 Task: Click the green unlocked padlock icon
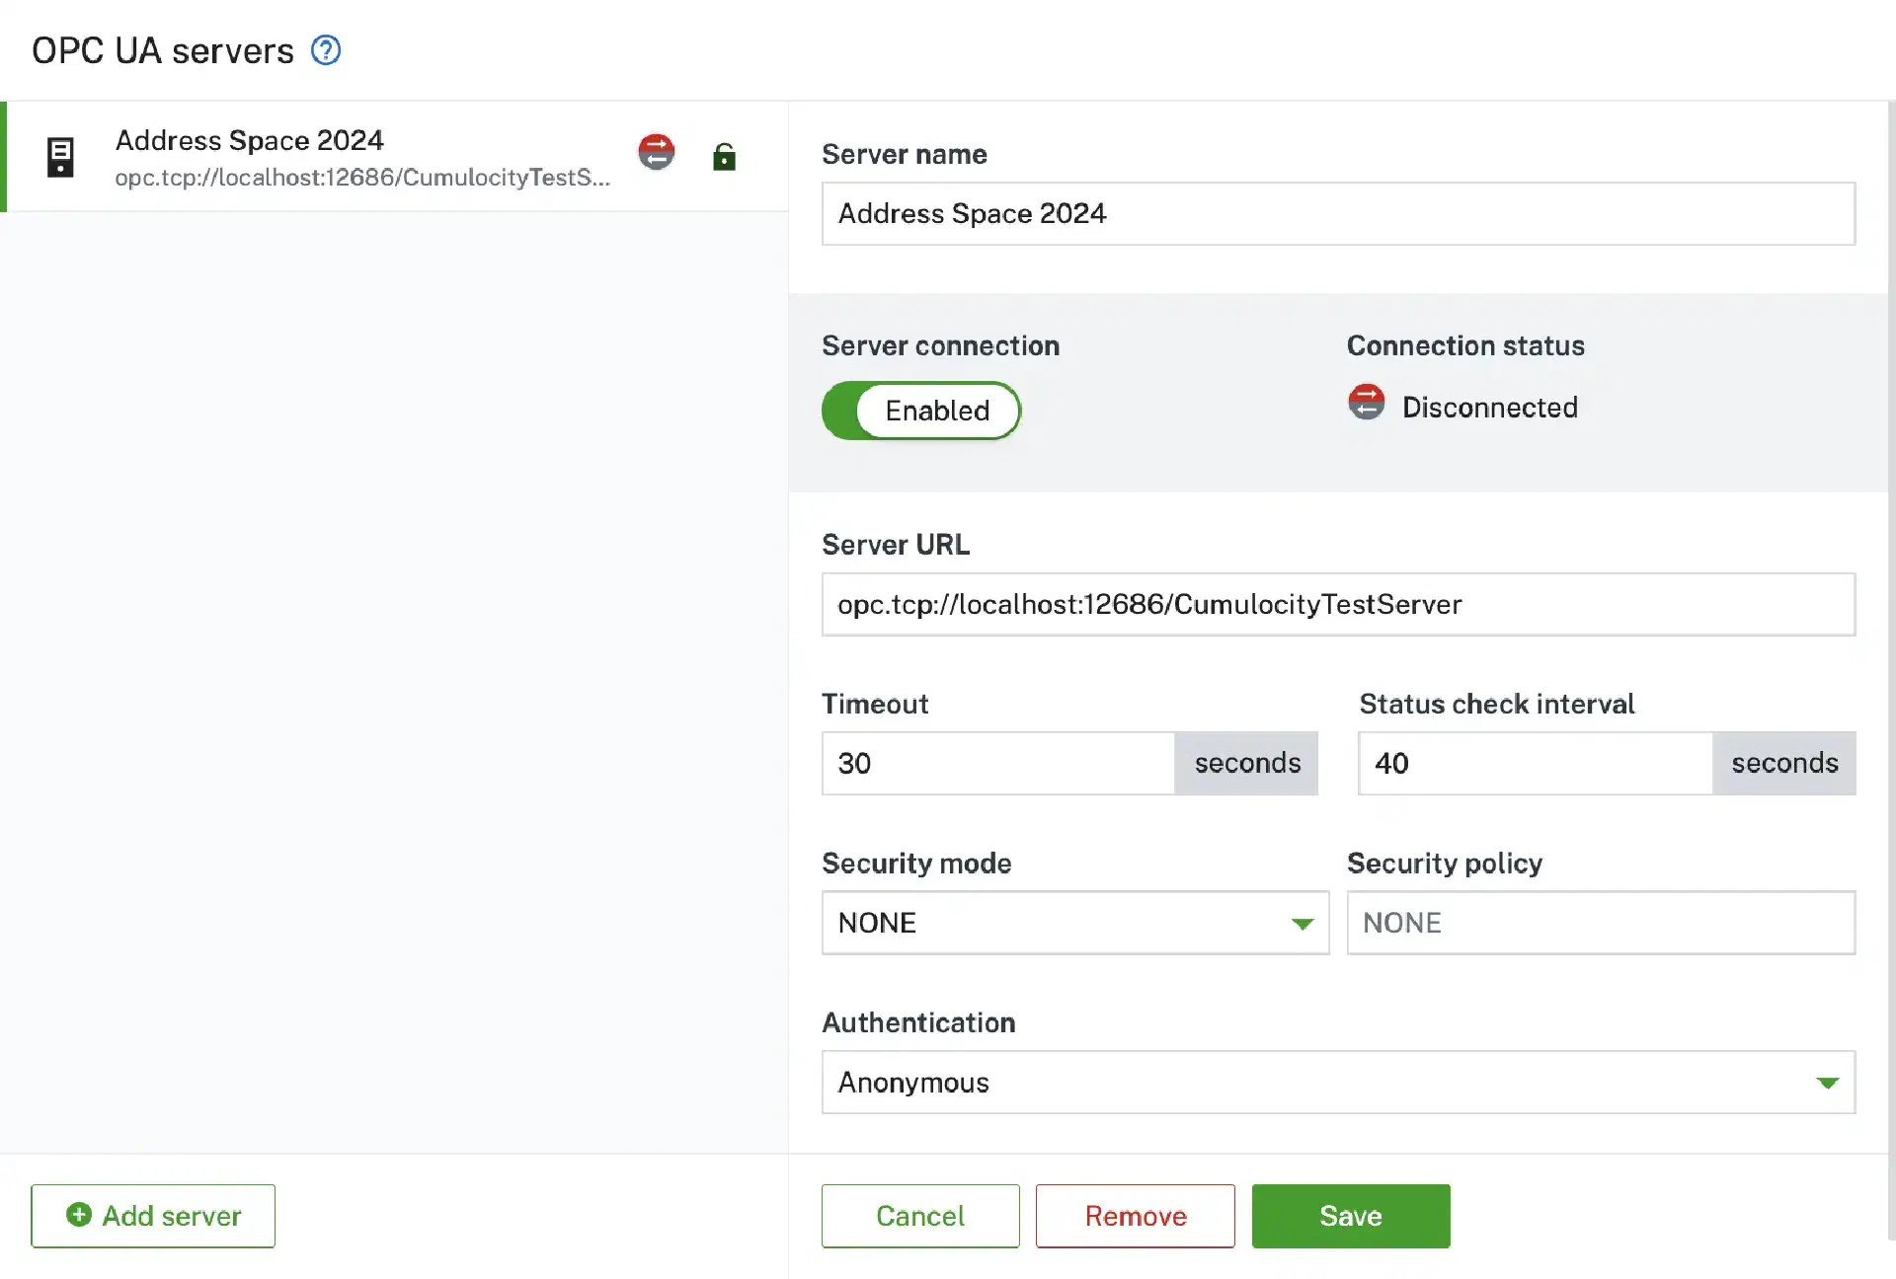[724, 157]
